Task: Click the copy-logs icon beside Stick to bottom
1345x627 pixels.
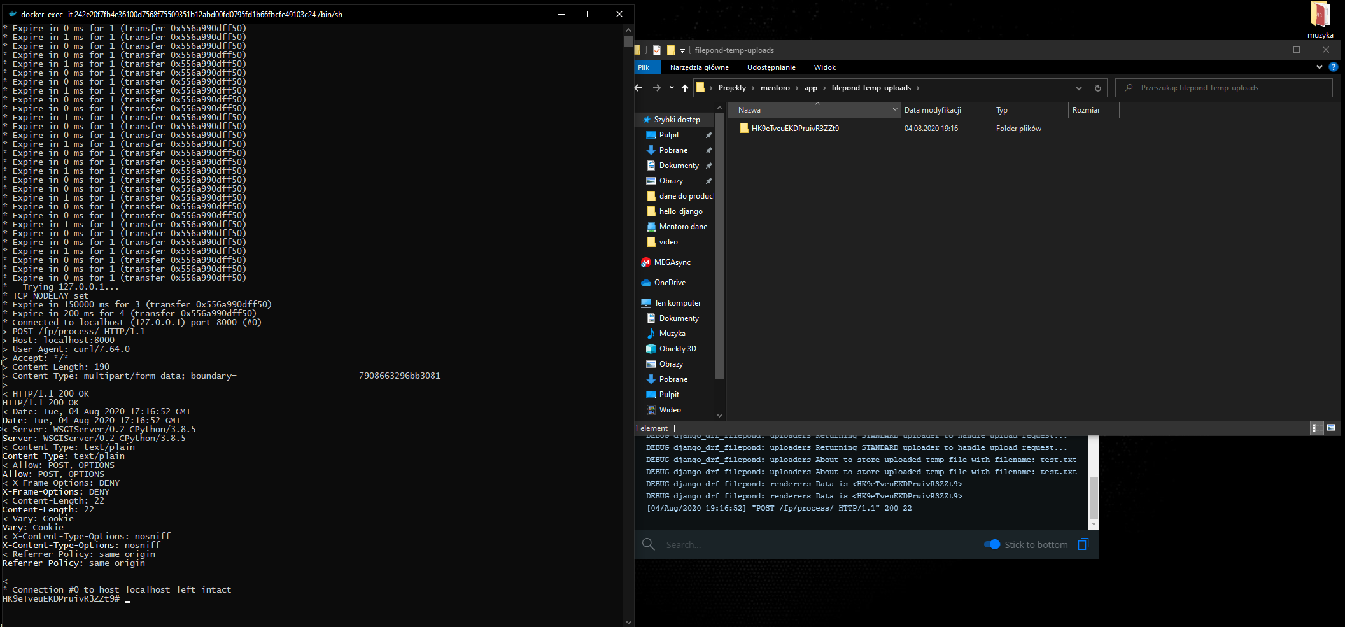Action: [1083, 544]
